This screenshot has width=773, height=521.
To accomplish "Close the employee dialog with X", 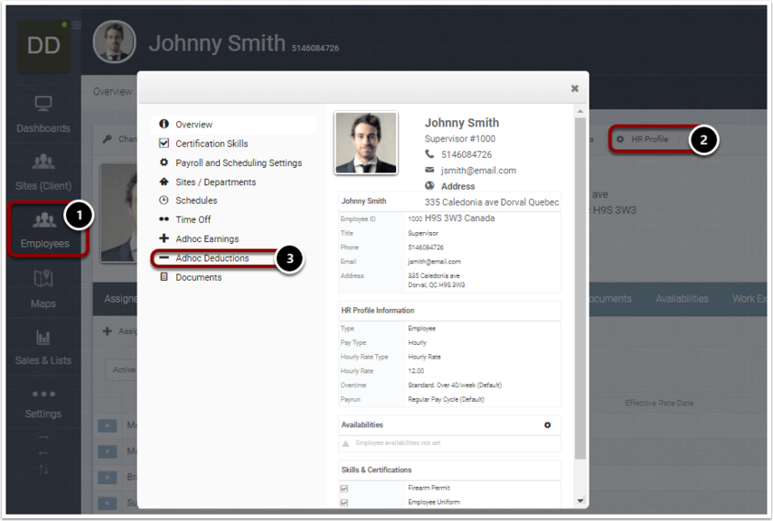I will (x=574, y=88).
